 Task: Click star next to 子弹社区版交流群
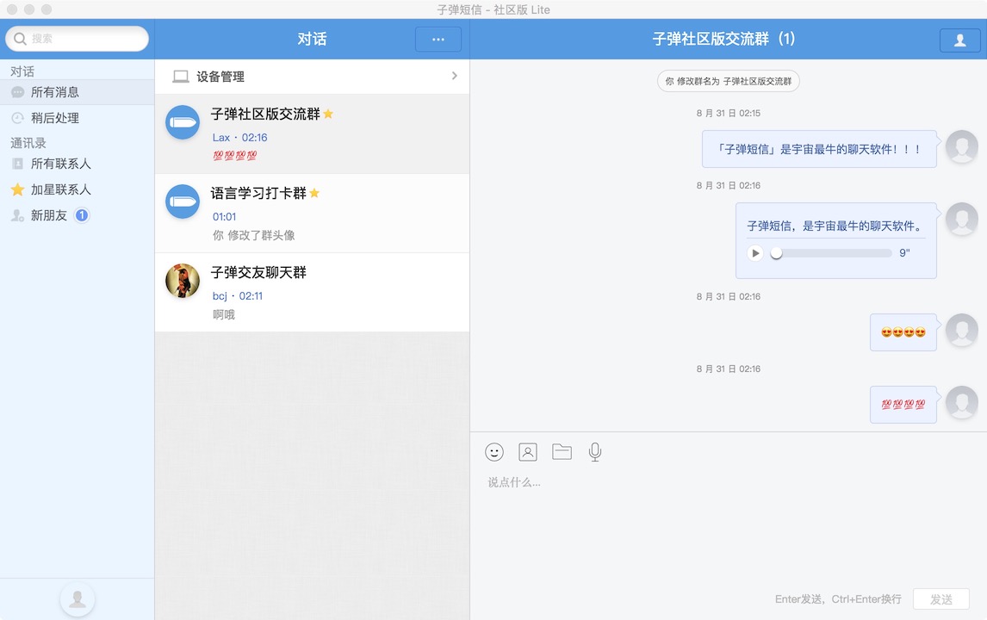click(x=328, y=114)
